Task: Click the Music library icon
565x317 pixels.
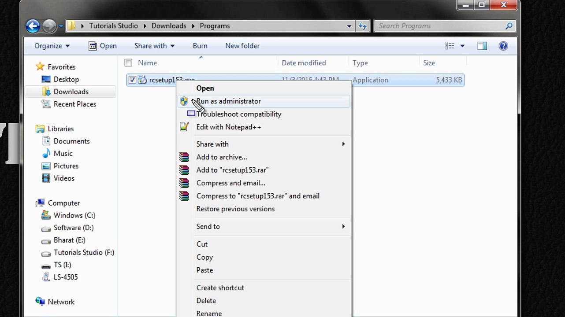Action: point(46,153)
